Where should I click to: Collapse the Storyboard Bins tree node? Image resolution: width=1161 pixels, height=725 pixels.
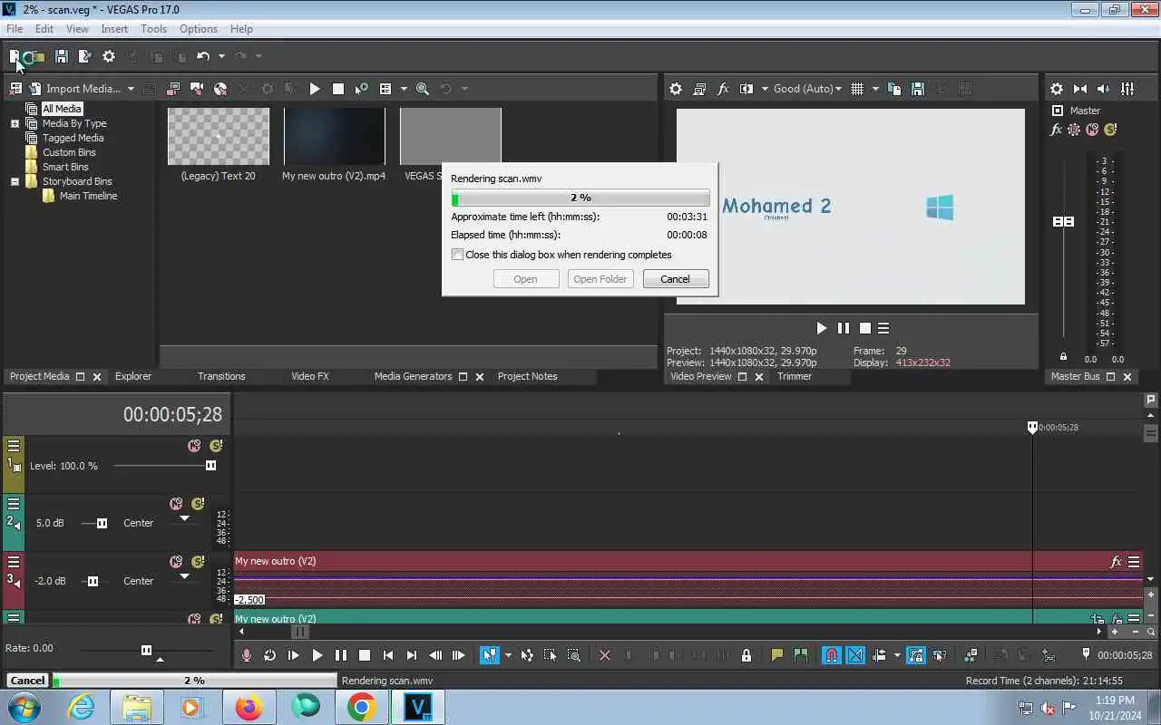point(15,181)
